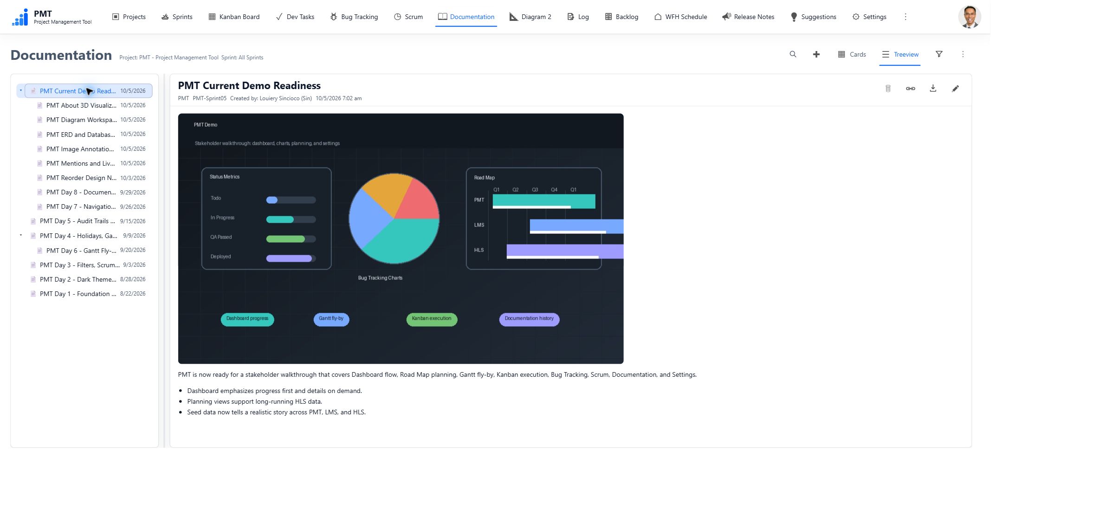Open the user profile avatar
Viewport: 1100px width, 509px height.
point(969,17)
